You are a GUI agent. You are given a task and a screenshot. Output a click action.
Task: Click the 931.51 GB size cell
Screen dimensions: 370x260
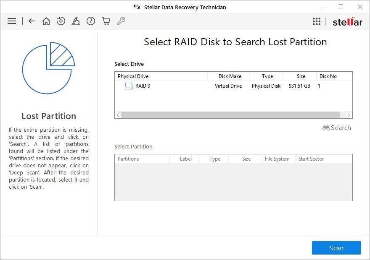299,86
